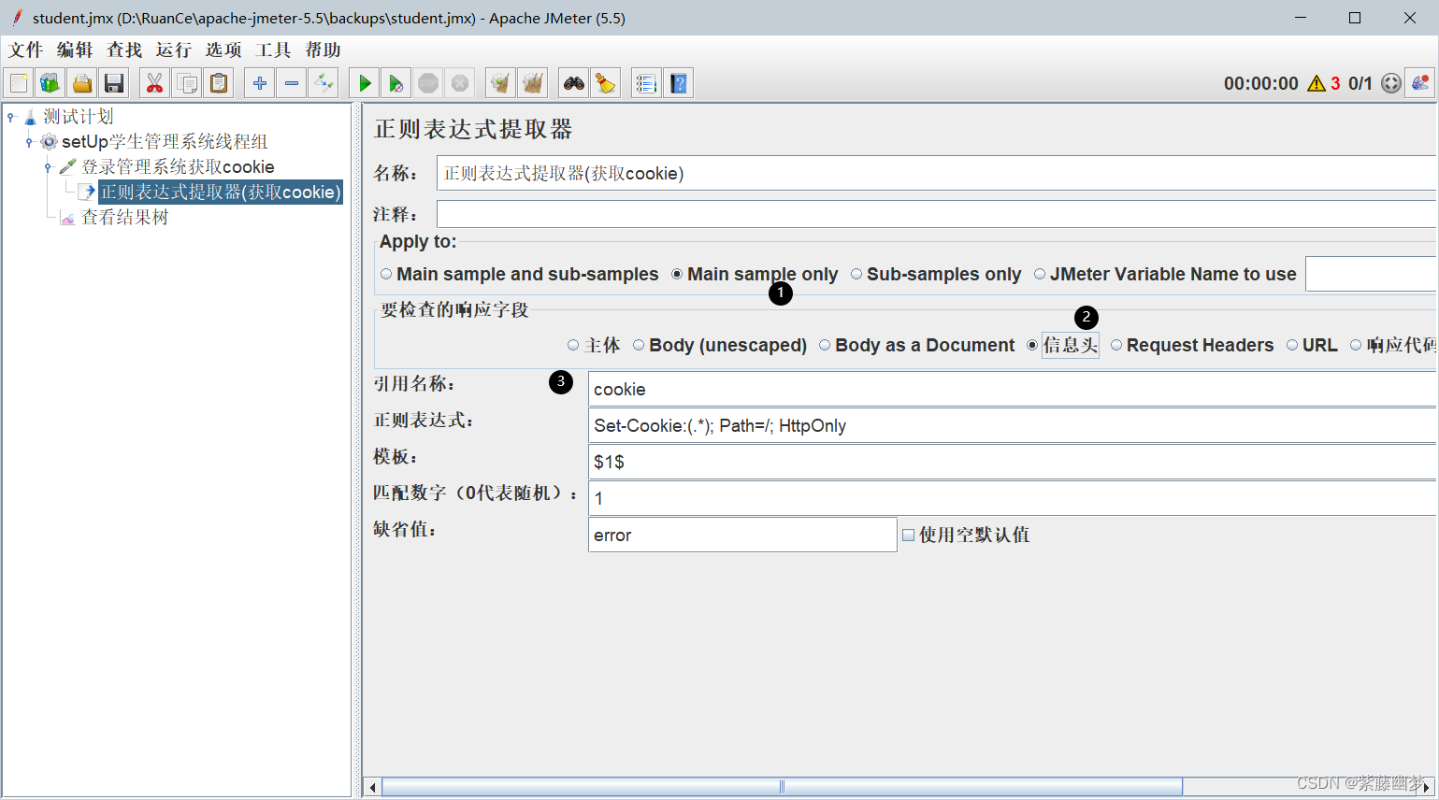Select 测试计划 in the tree
The height and width of the screenshot is (800, 1439).
(x=79, y=117)
